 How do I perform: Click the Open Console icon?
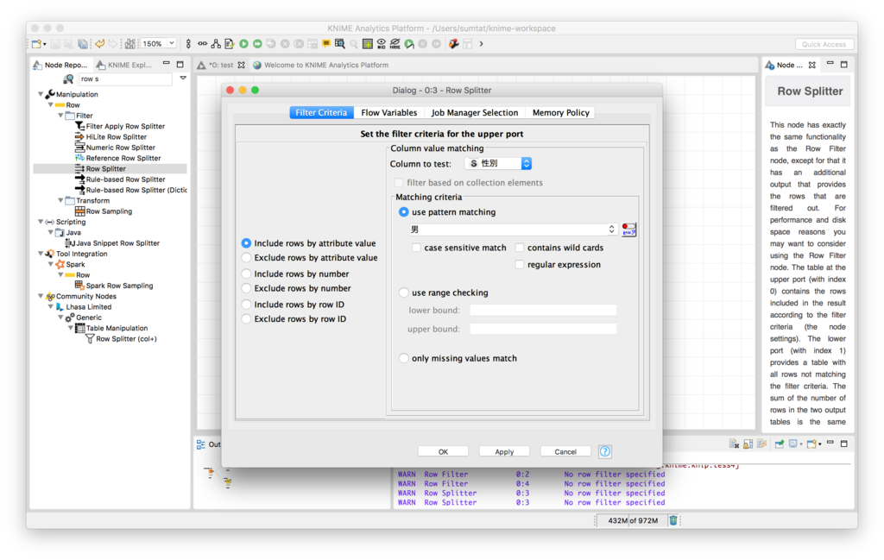click(x=811, y=444)
